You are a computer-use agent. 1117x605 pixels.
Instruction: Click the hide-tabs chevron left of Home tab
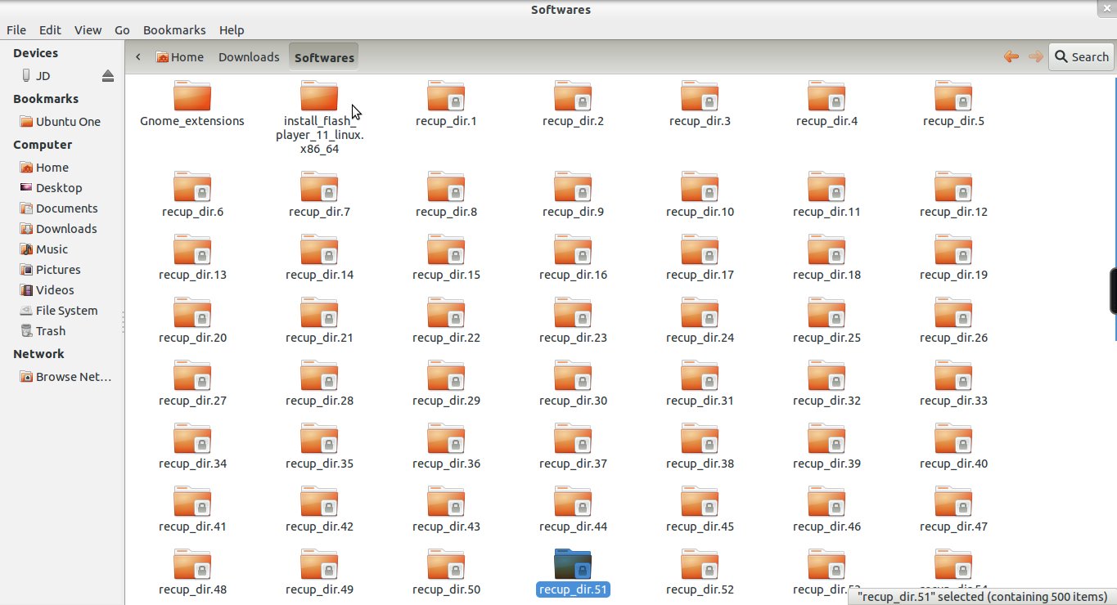click(137, 56)
